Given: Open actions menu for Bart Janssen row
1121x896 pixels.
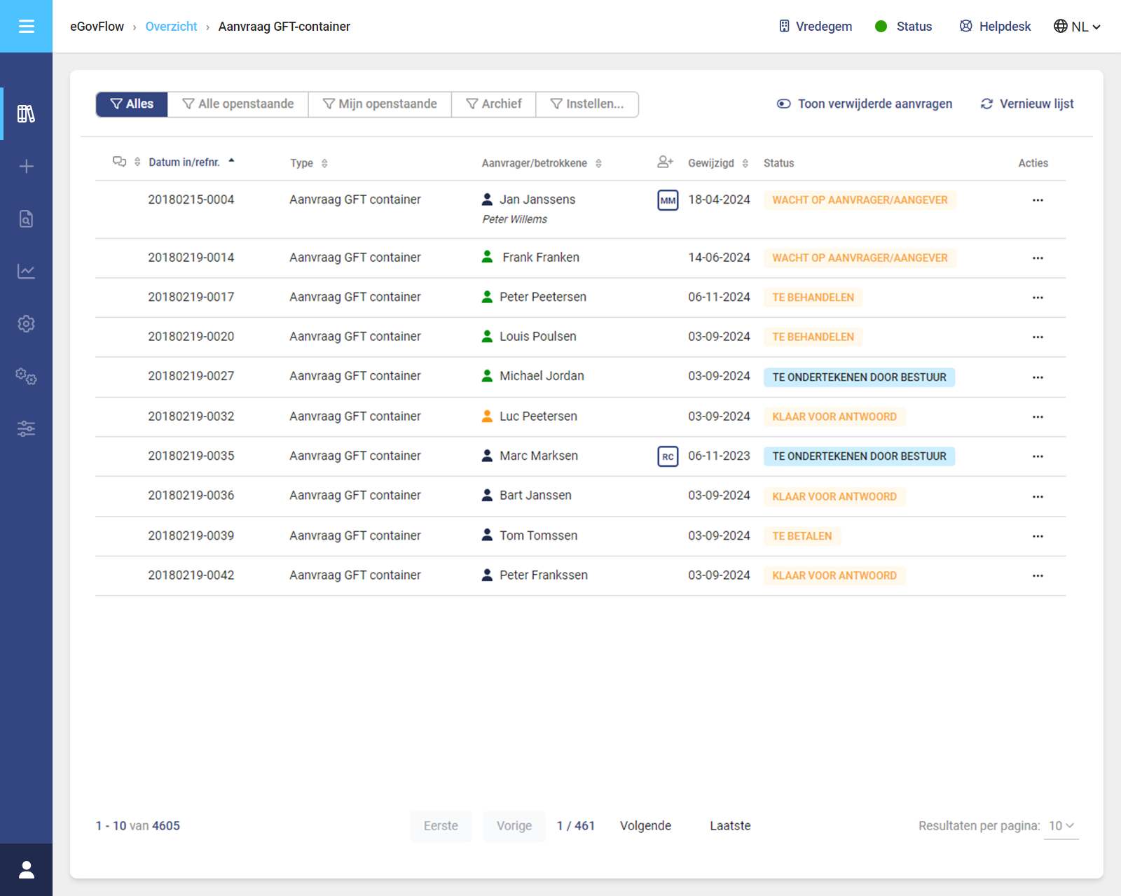Looking at the screenshot, I should coord(1038,497).
